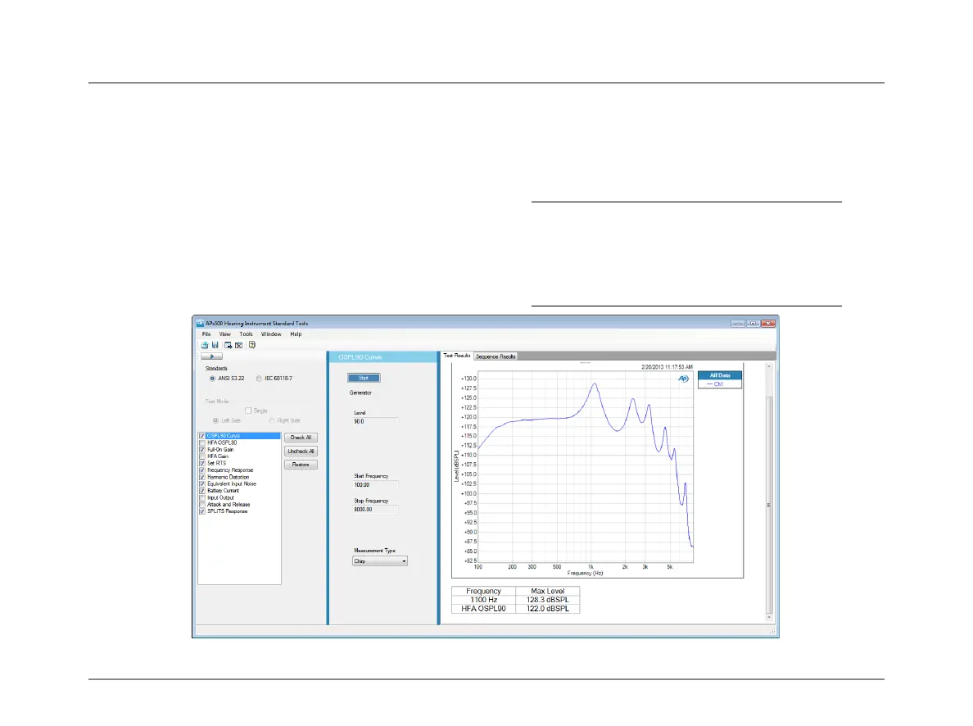Click the results panel vertical scrollbar thumb
This screenshot has height=726, width=973.
pos(769,504)
